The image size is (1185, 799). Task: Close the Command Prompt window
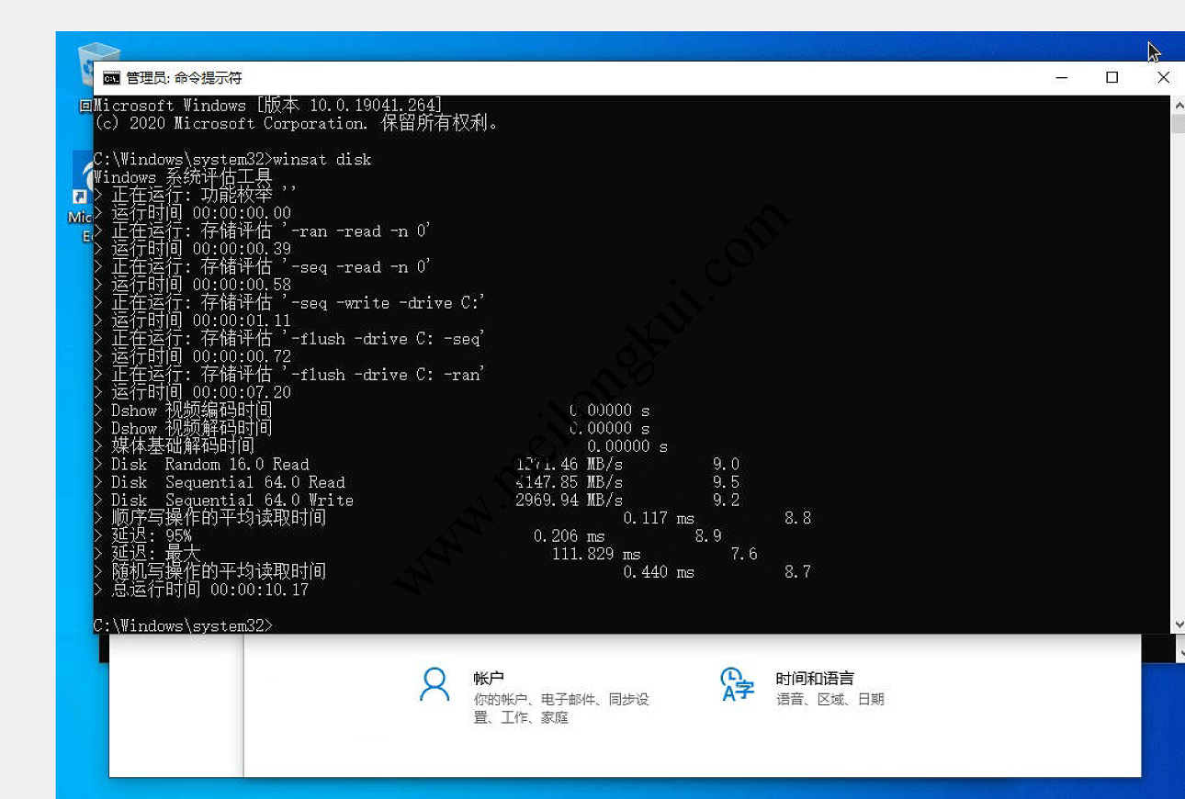1163,78
